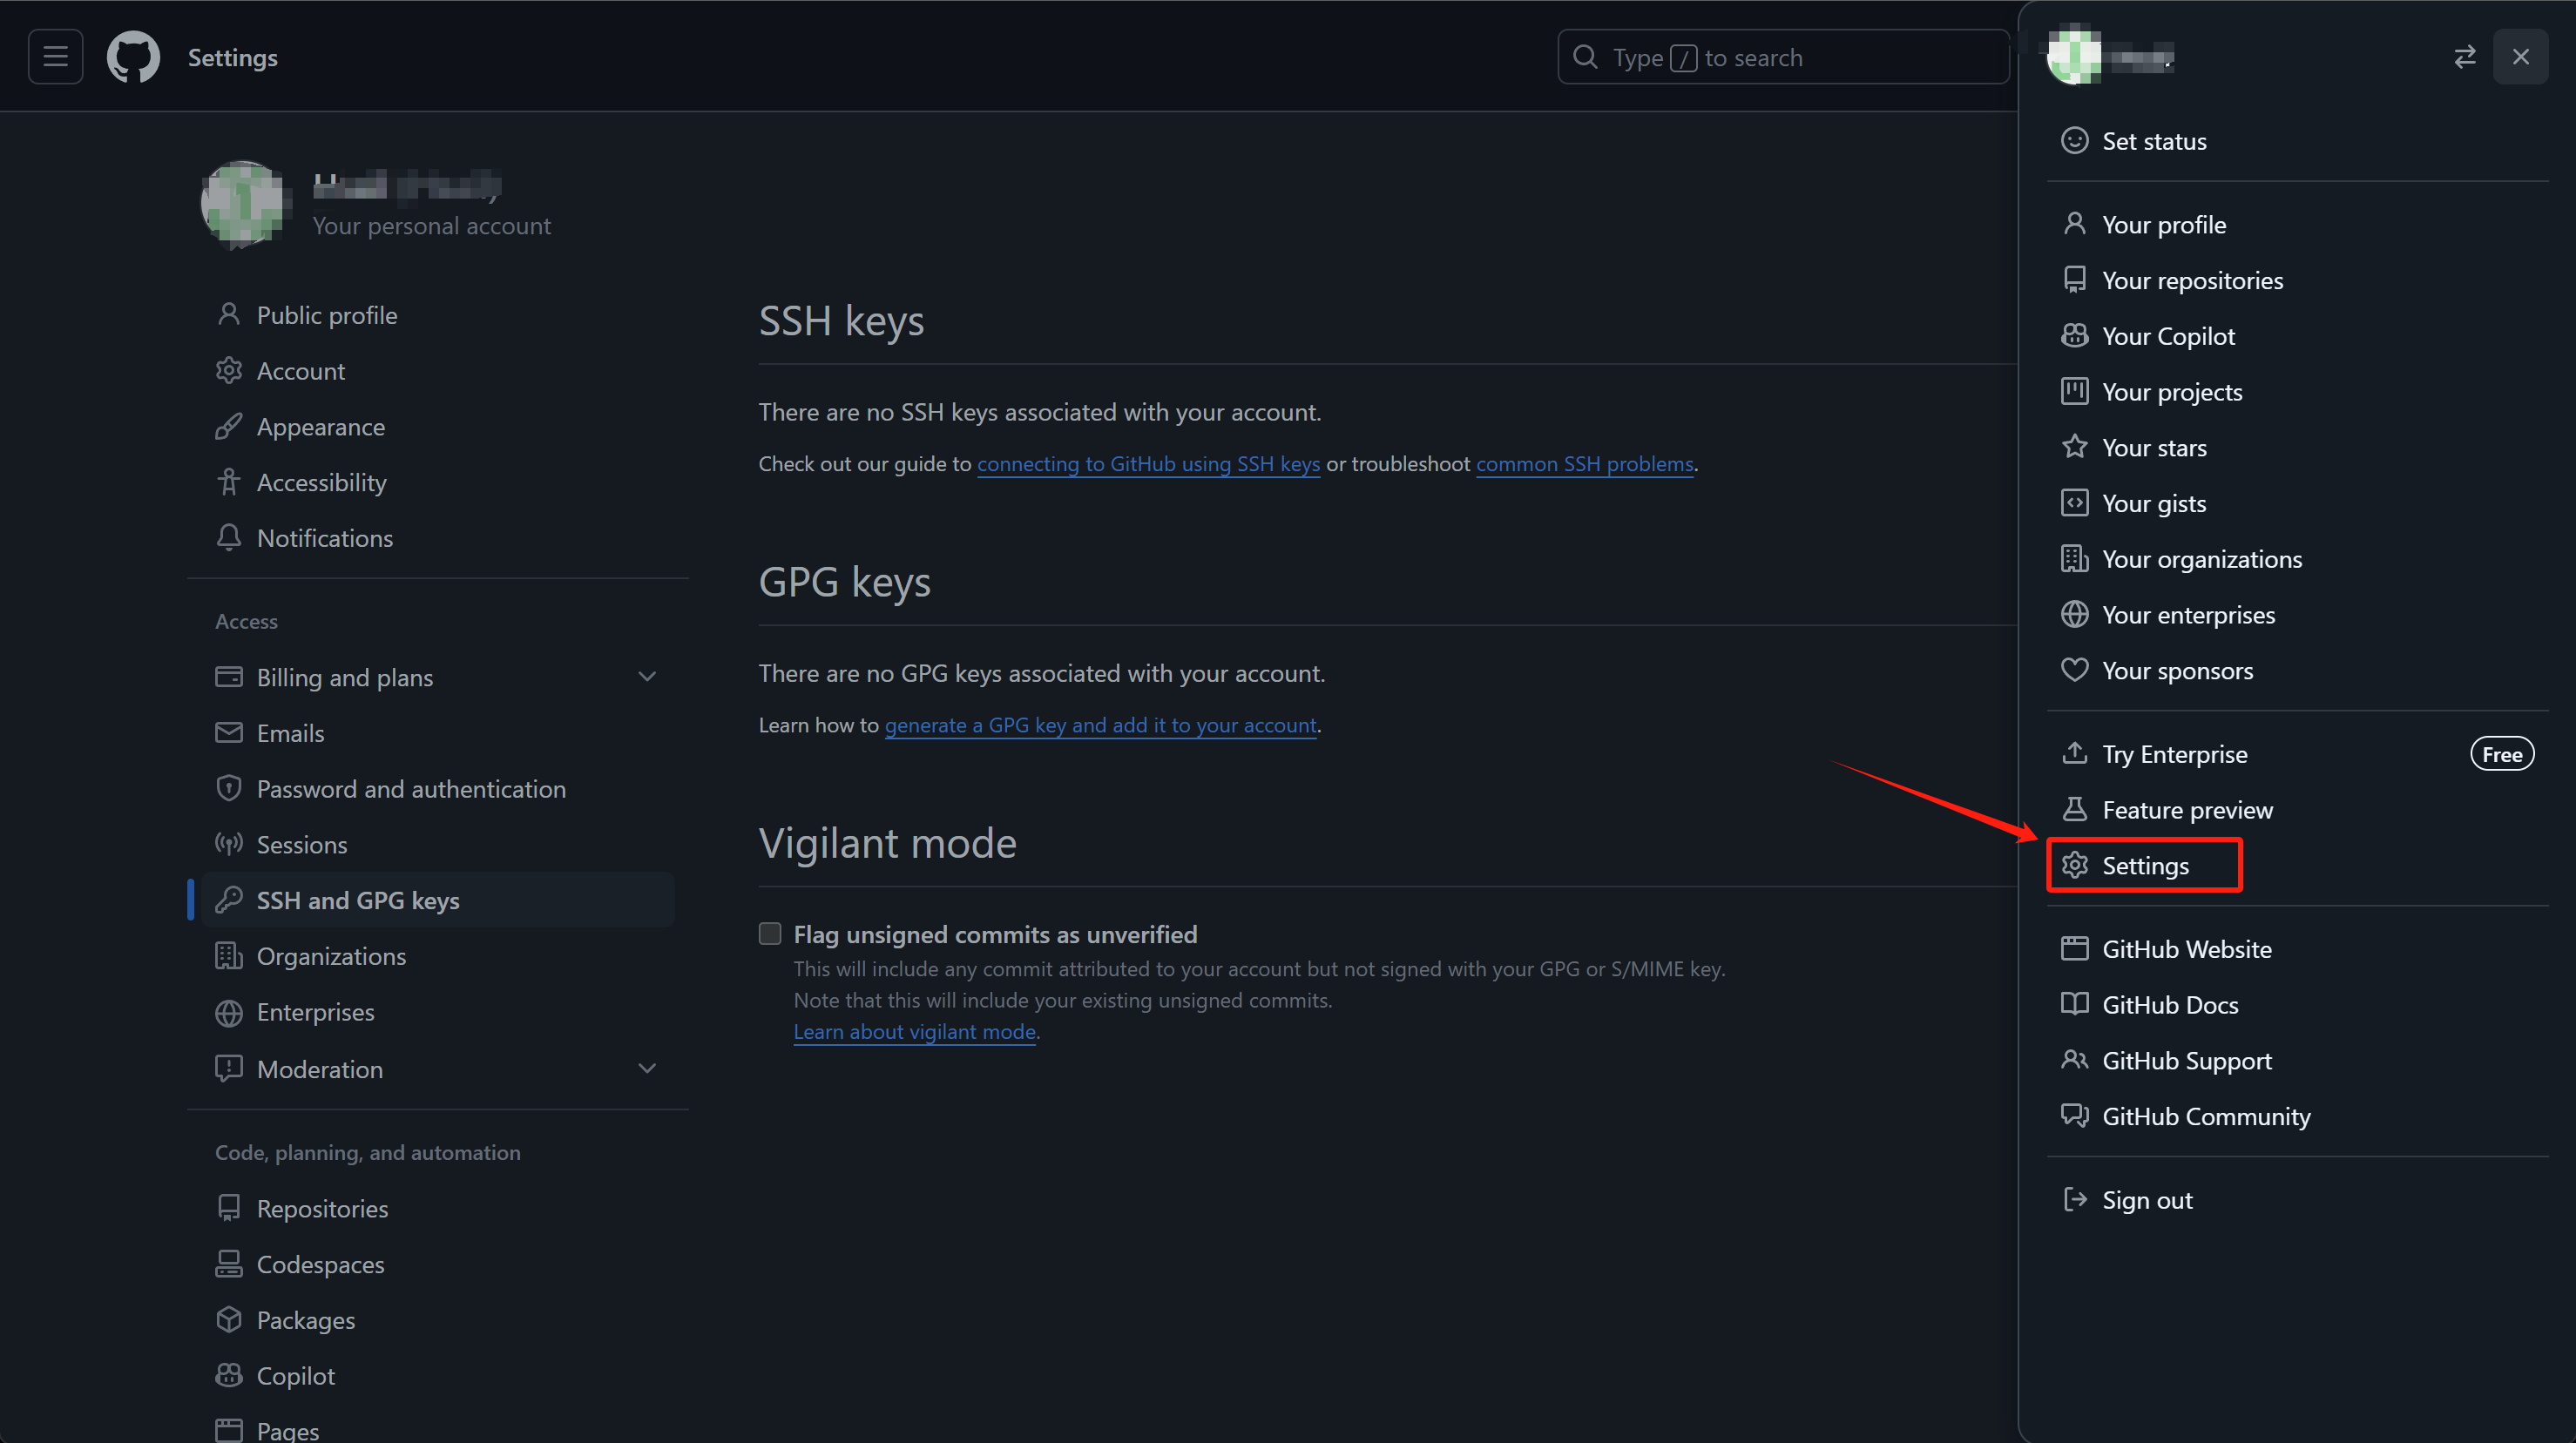
Task: Click the GitHub Docs book icon
Action: click(2074, 1004)
